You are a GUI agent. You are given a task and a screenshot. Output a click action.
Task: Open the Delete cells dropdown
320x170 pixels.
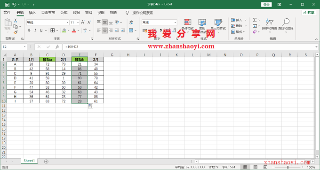[246, 26]
